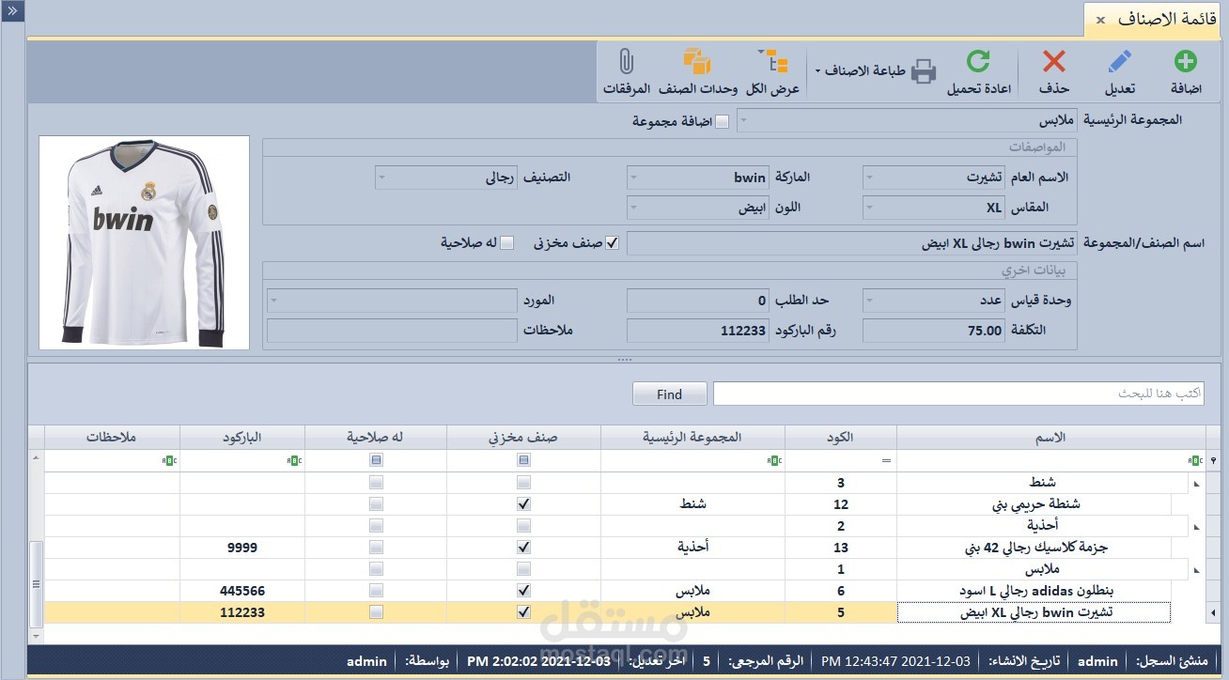Click barcode cell 445566
The width and height of the screenshot is (1229, 680).
point(242,591)
